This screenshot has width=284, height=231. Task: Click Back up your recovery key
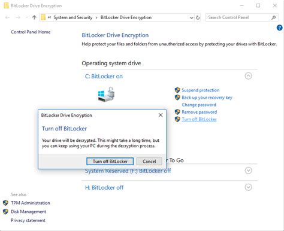pyautogui.click(x=207, y=98)
